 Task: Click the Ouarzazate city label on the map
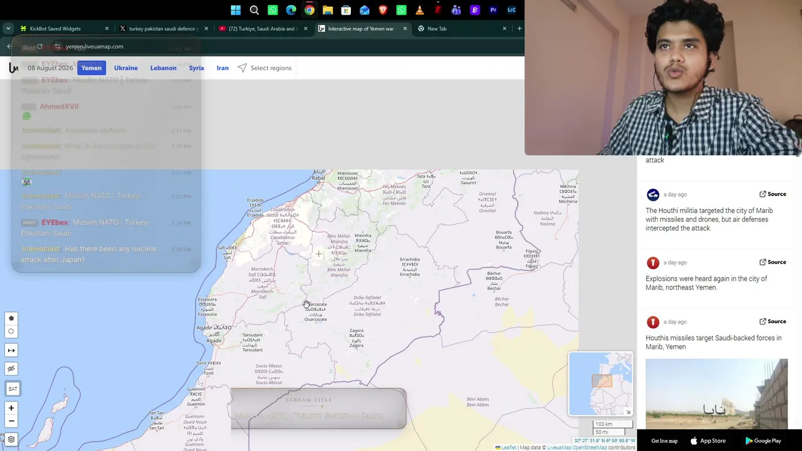pyautogui.click(x=316, y=311)
